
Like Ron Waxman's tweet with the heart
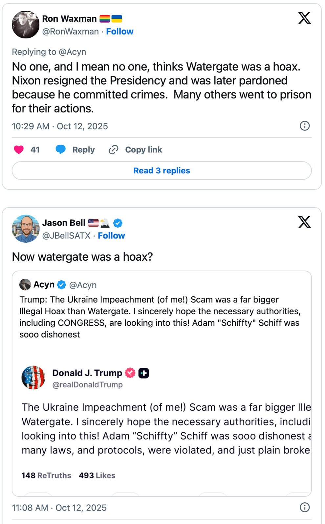tap(19, 150)
